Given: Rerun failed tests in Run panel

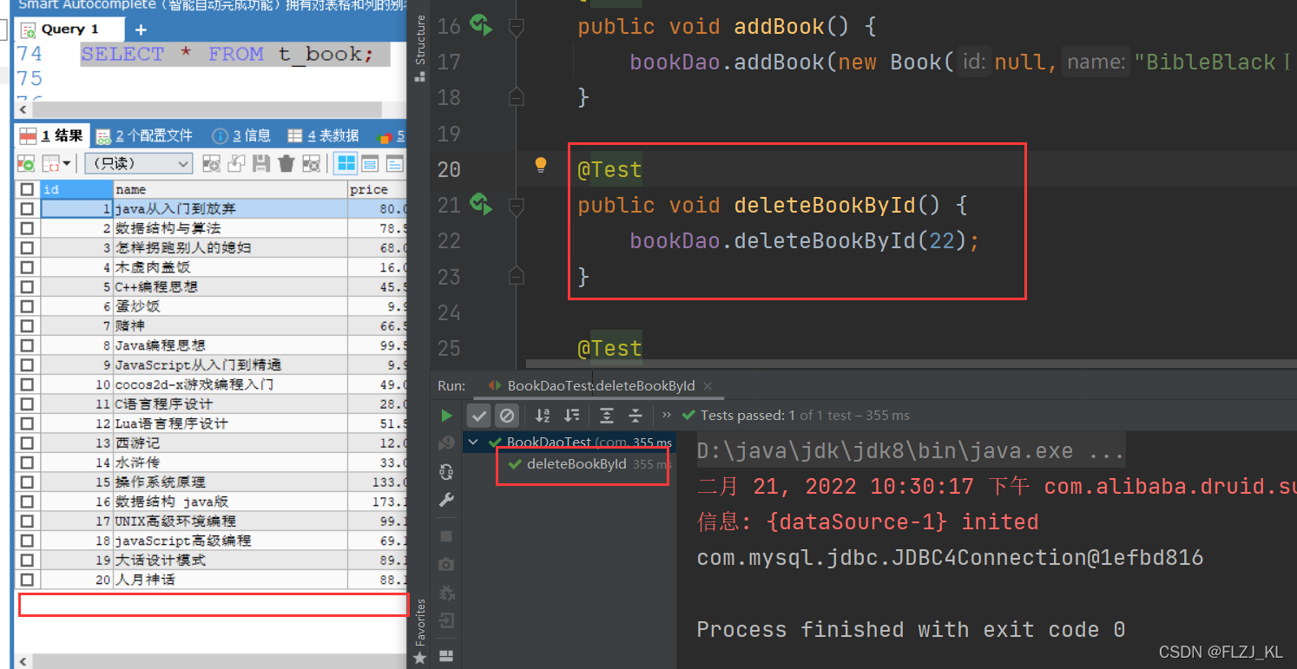Looking at the screenshot, I should pos(446,443).
